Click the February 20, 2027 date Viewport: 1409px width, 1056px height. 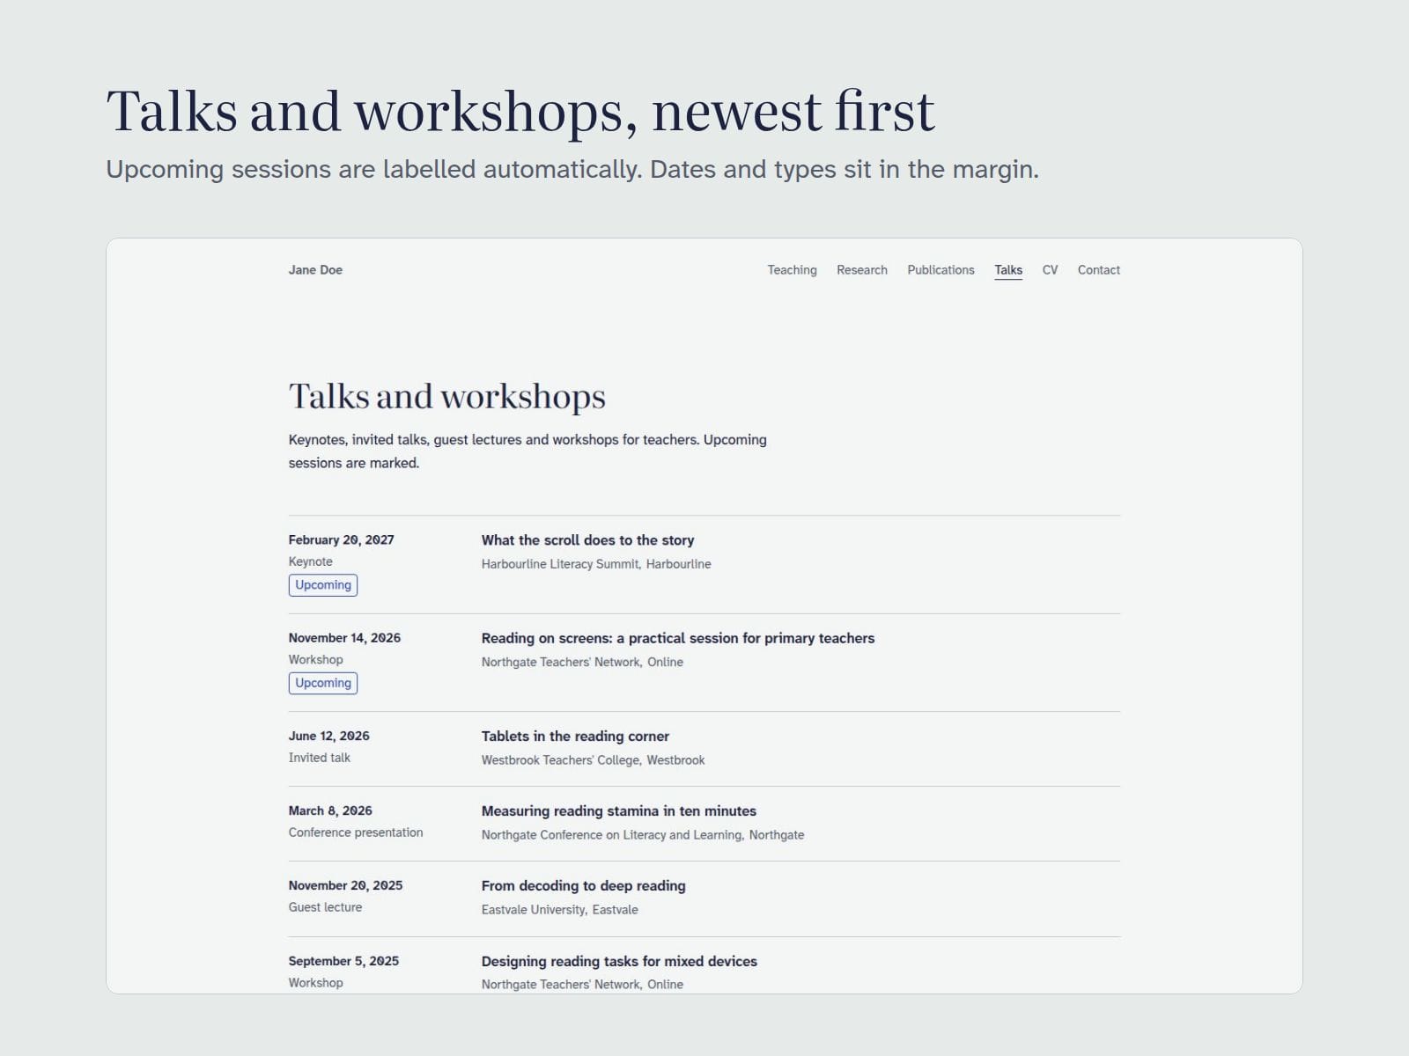[x=341, y=539]
